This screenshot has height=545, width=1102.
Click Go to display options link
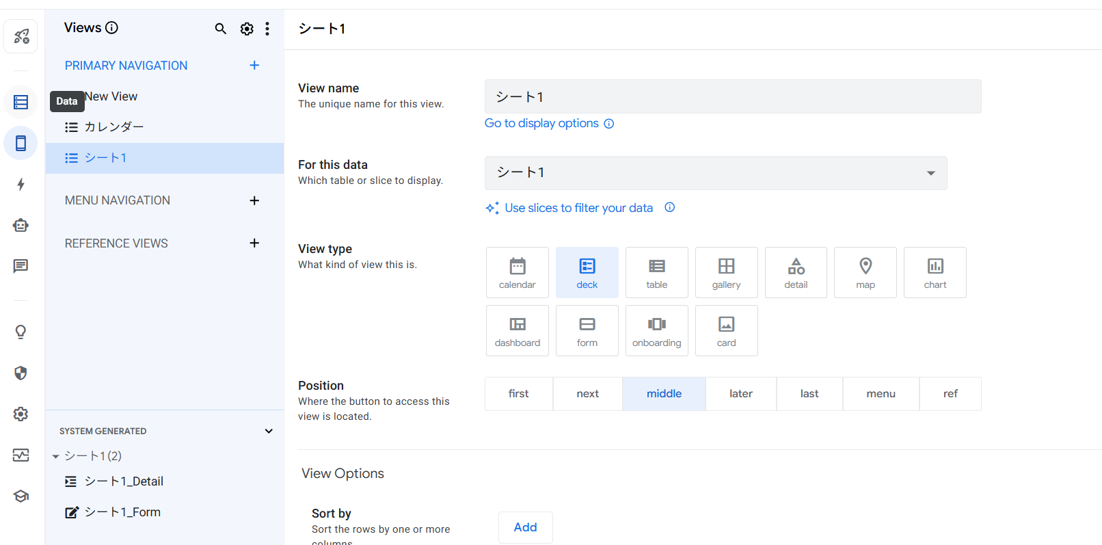tap(541, 123)
